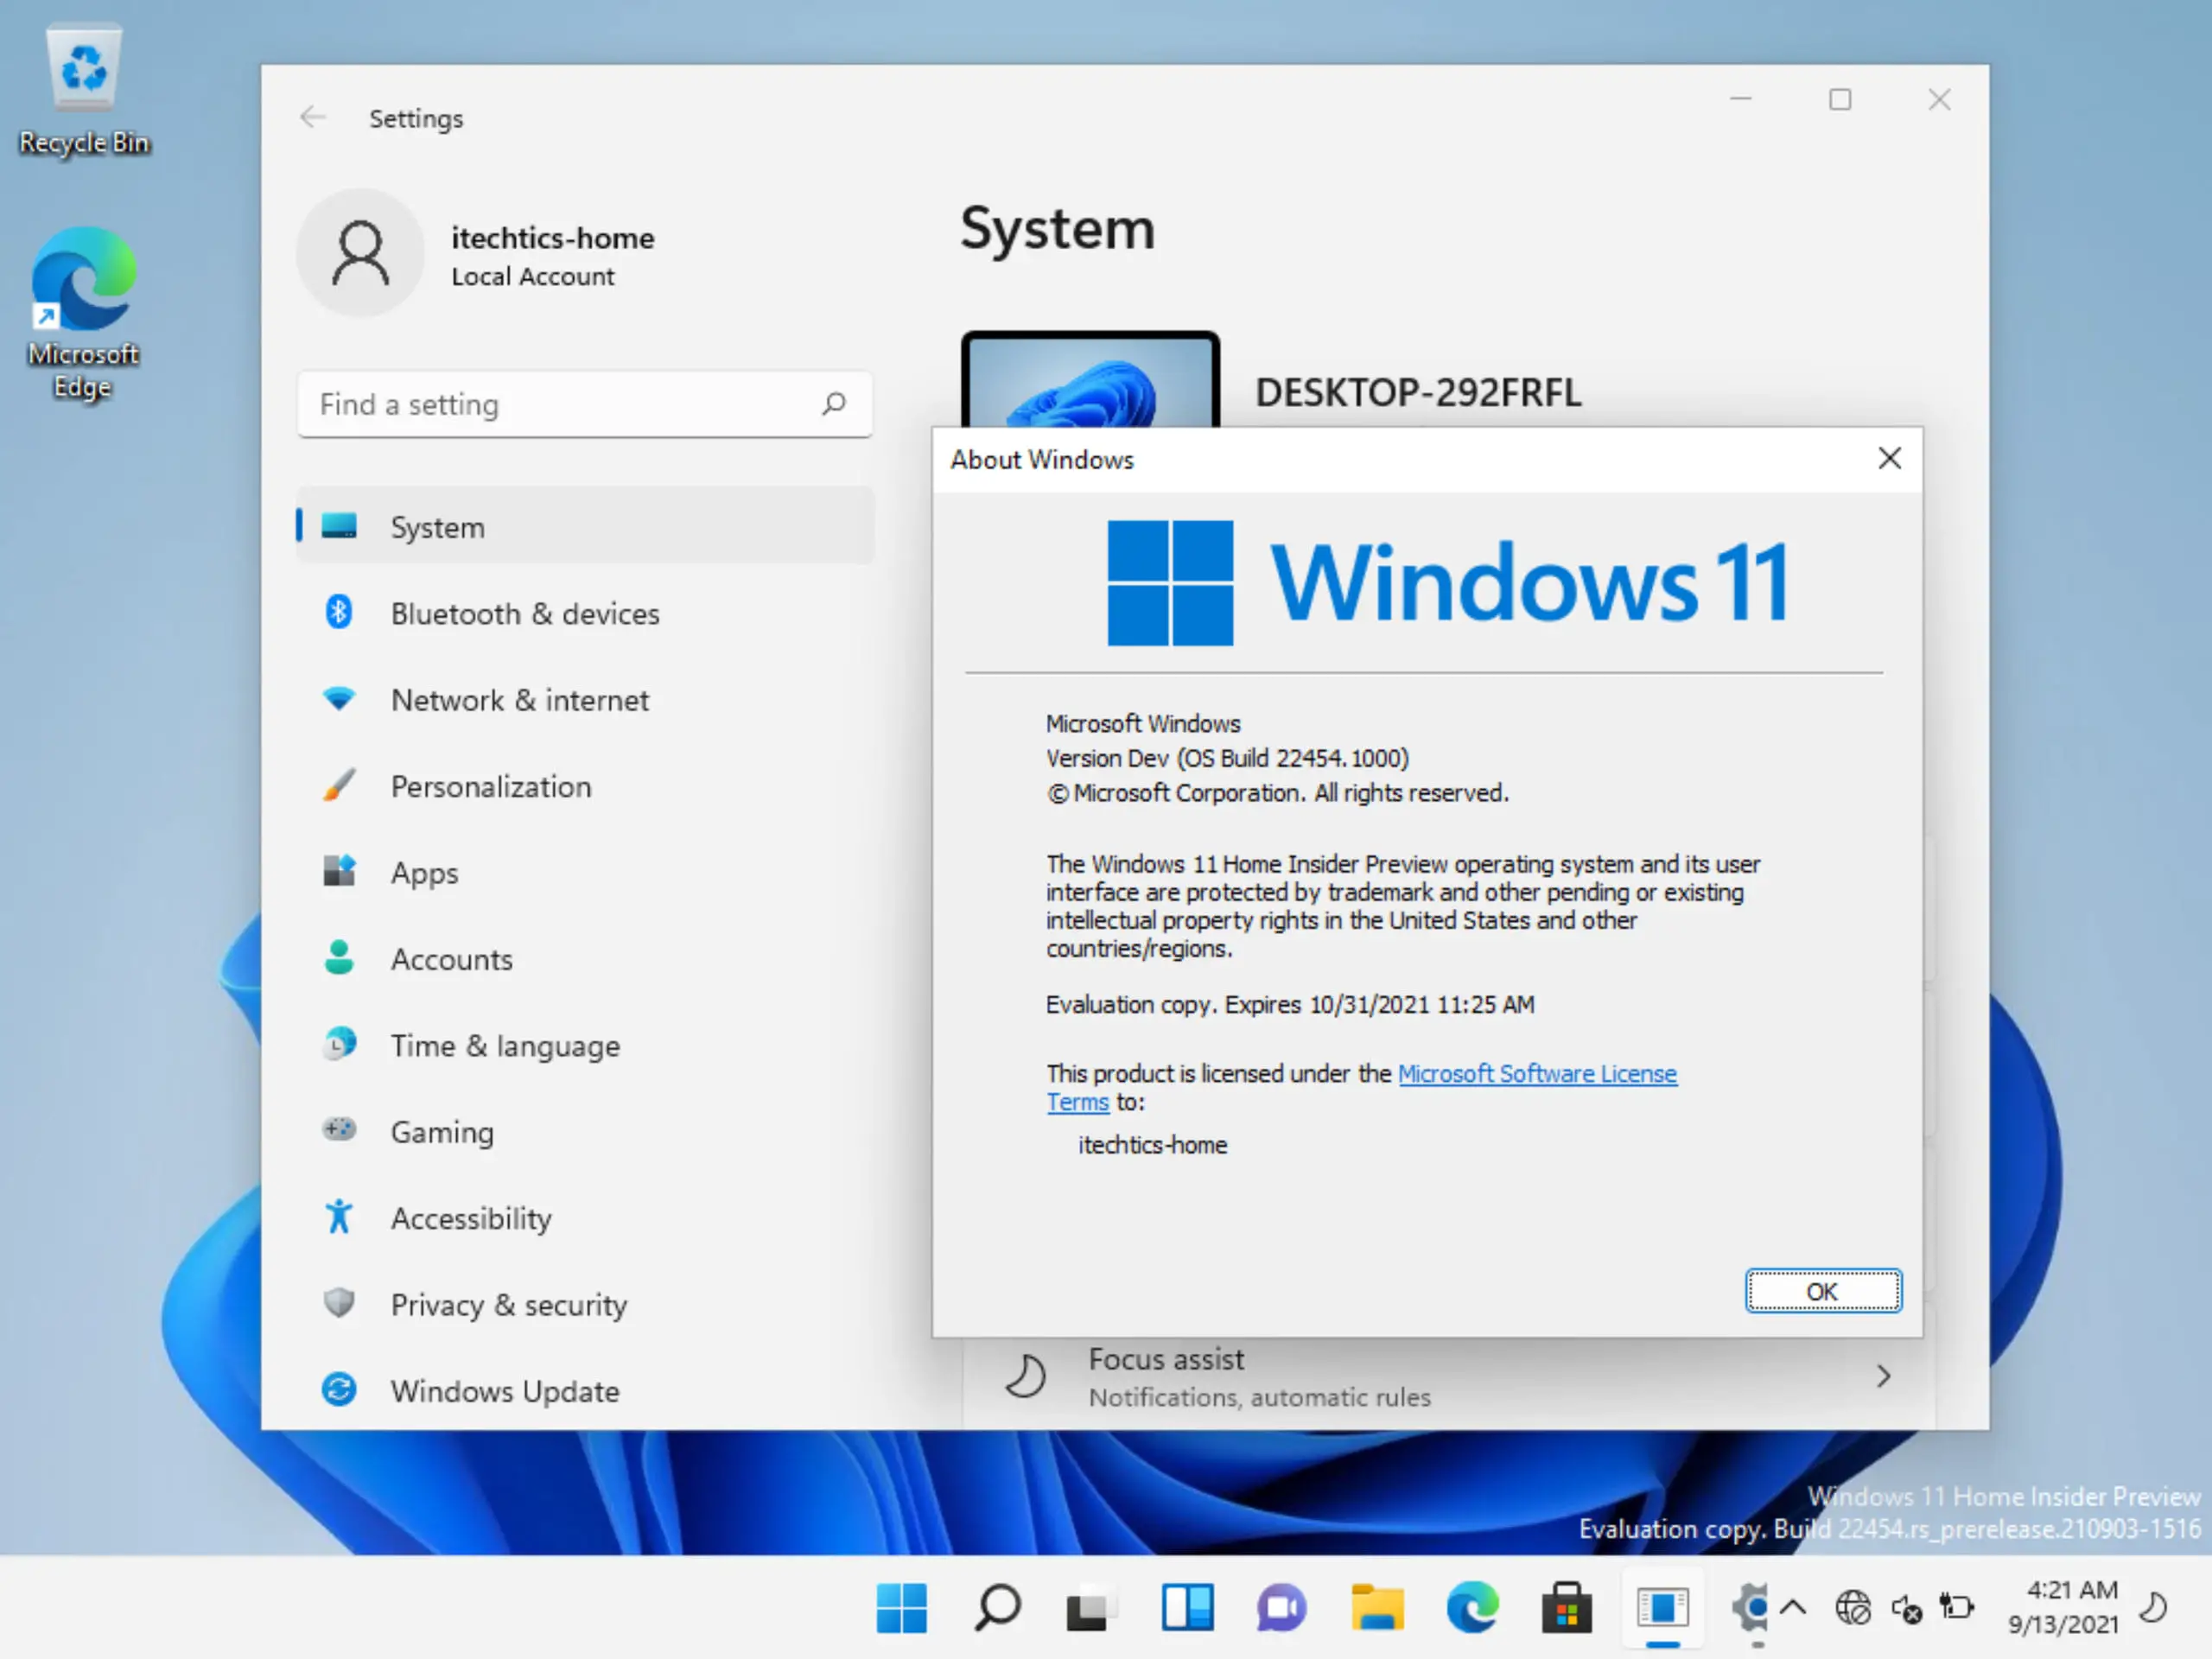Open Accessibility settings
The width and height of the screenshot is (2212, 1659).
tap(585, 1218)
